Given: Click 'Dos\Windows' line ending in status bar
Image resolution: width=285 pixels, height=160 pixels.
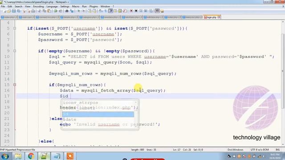Looking at the screenshot, I should click(x=235, y=150).
